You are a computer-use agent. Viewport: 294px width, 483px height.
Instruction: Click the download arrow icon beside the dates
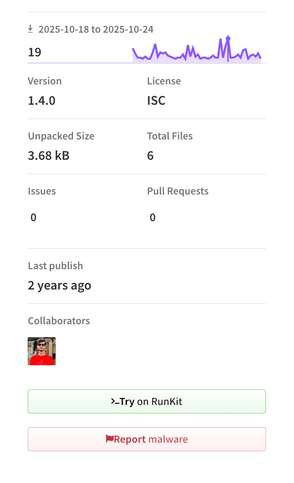click(x=30, y=29)
